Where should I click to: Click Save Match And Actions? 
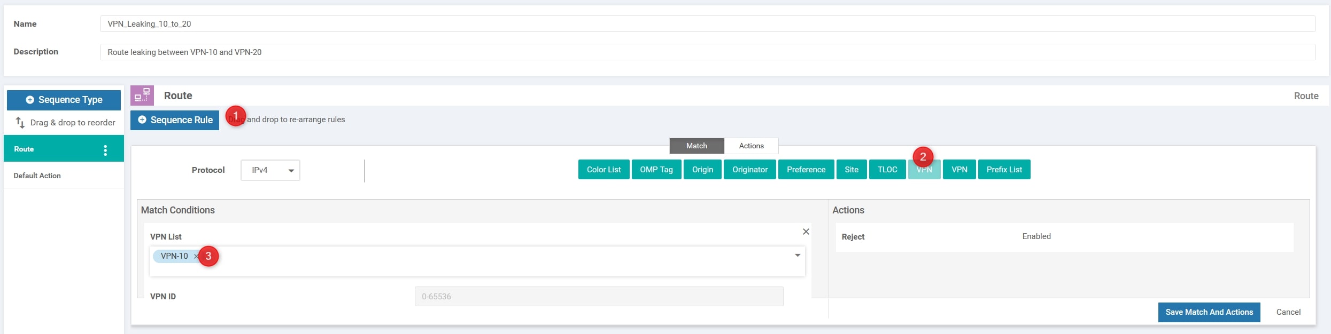click(1209, 312)
